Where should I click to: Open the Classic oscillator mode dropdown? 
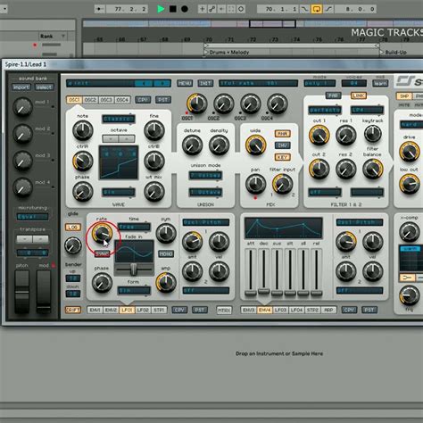tap(119, 119)
